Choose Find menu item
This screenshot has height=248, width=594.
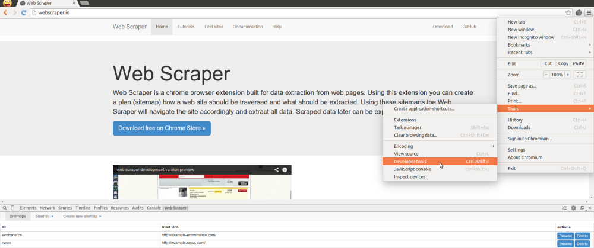[545, 94]
